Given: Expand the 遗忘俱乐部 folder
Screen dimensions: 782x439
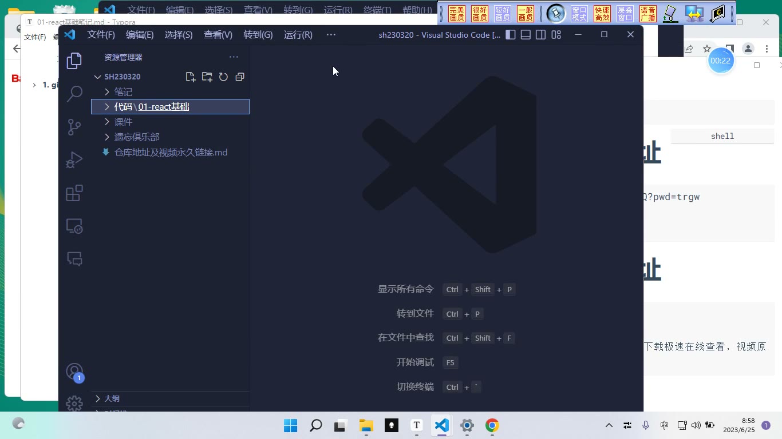Looking at the screenshot, I should point(170,137).
